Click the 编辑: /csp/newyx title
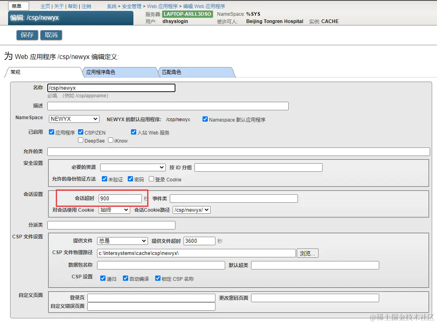Viewport: 437px width, 324px height. tap(34, 18)
